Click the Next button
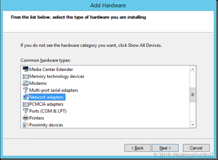This screenshot has height=160, width=218. coord(165,148)
